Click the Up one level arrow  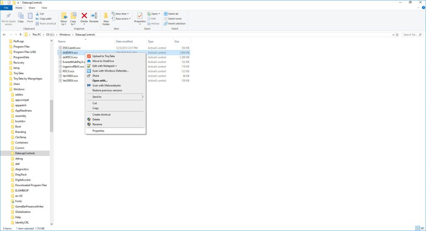coord(20,35)
